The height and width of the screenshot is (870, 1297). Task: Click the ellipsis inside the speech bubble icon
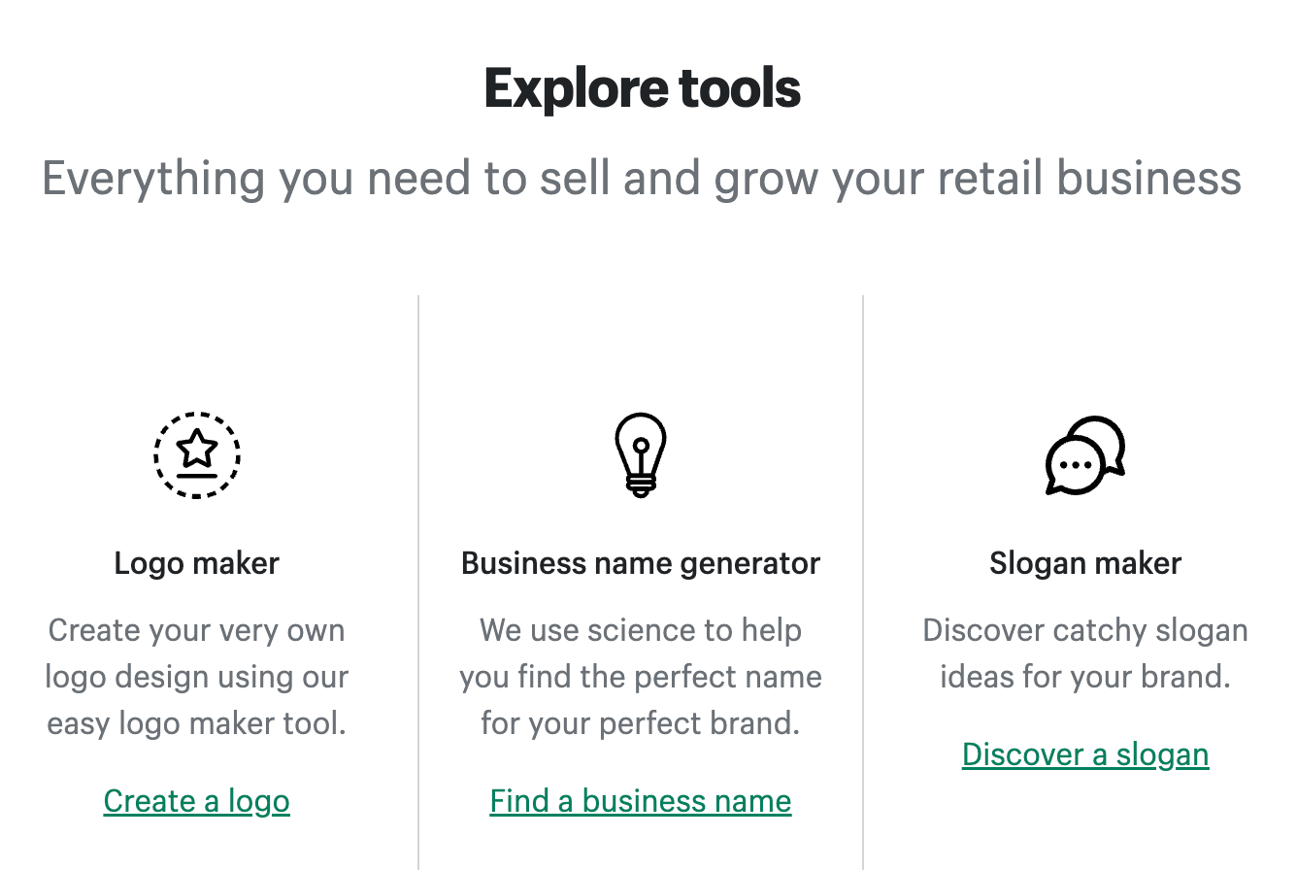point(1078,464)
